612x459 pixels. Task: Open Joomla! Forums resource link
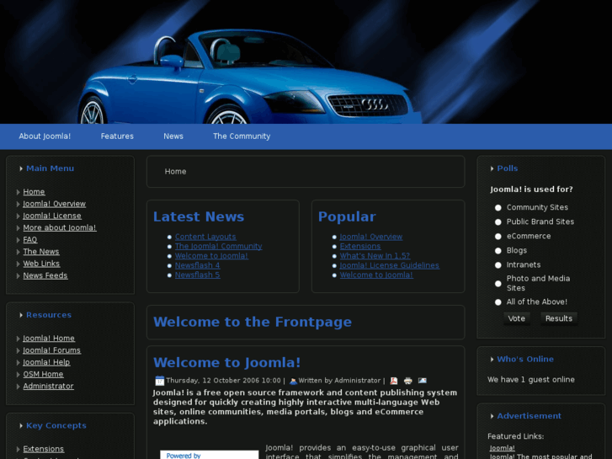pos(52,350)
